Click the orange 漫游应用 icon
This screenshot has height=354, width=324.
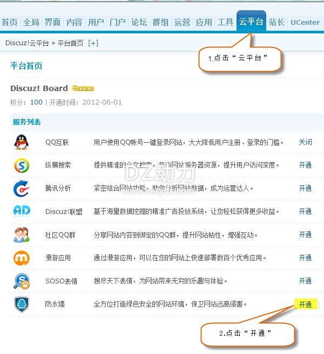click(22, 258)
